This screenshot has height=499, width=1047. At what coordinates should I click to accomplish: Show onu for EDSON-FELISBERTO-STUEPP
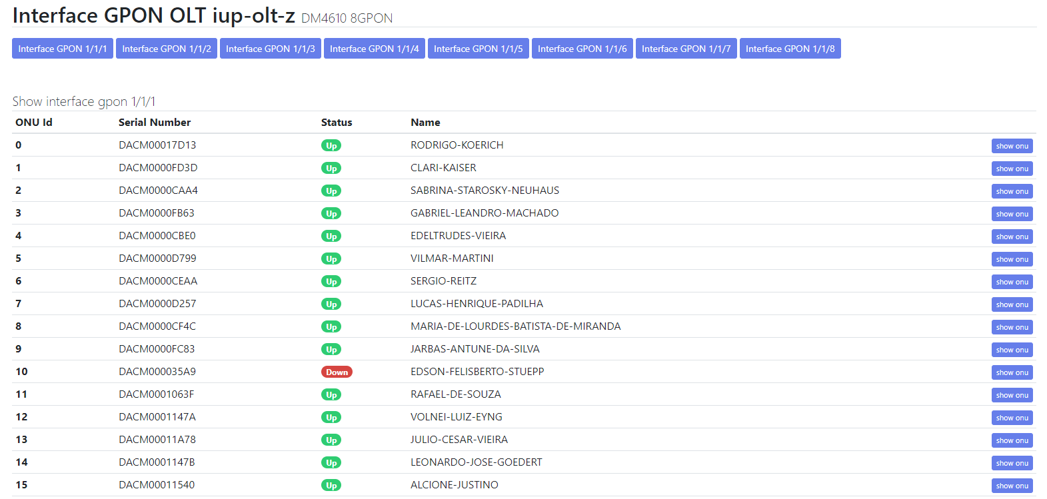[1012, 372]
